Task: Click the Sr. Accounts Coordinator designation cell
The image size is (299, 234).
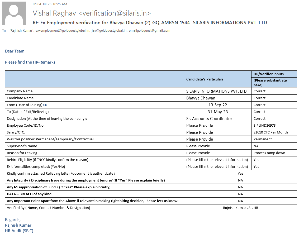Action: click(x=209, y=119)
